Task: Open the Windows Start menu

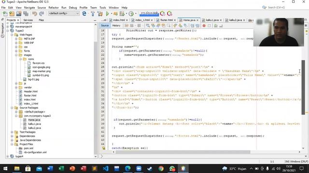Action: [x=5, y=169]
